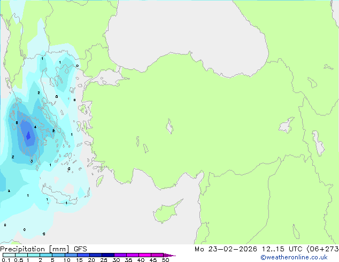Click the '4' precipitation value near the peak

pos(35,127)
